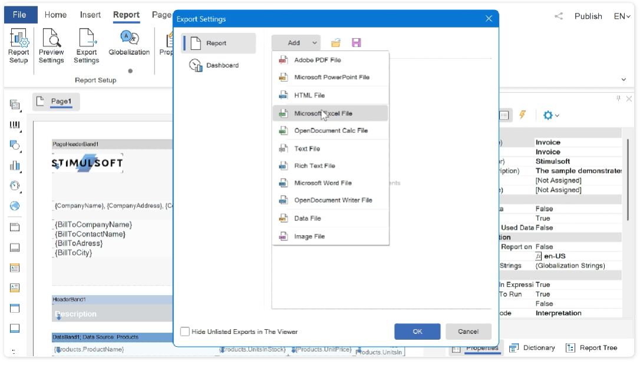Pick the Page Footer band tool

(15, 287)
